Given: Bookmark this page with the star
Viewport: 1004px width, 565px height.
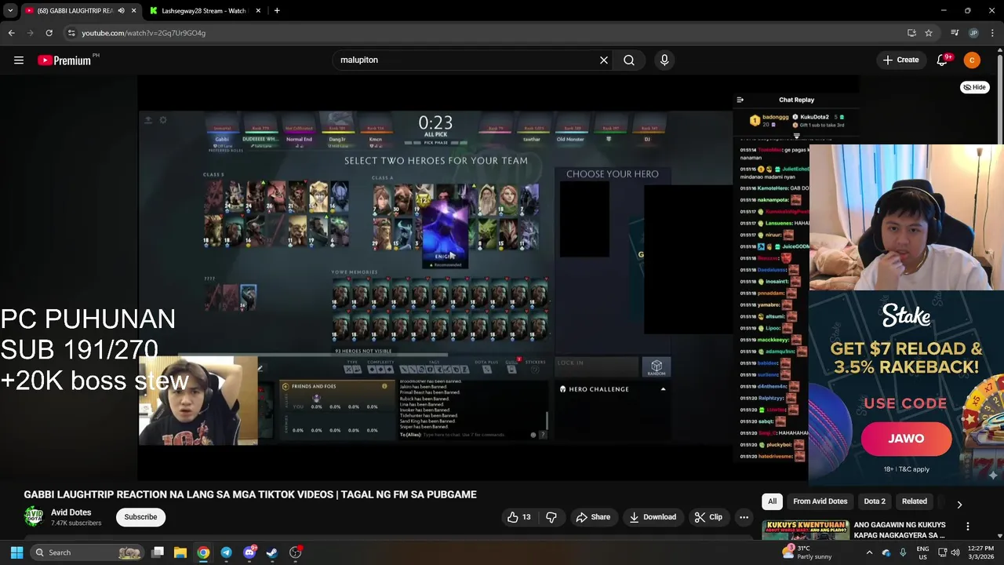Looking at the screenshot, I should coord(929,33).
